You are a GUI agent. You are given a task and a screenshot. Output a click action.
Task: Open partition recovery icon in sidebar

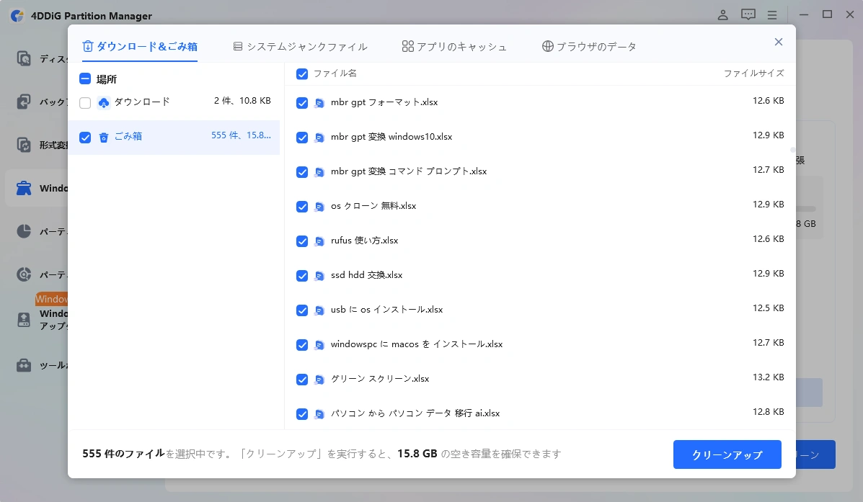click(24, 274)
